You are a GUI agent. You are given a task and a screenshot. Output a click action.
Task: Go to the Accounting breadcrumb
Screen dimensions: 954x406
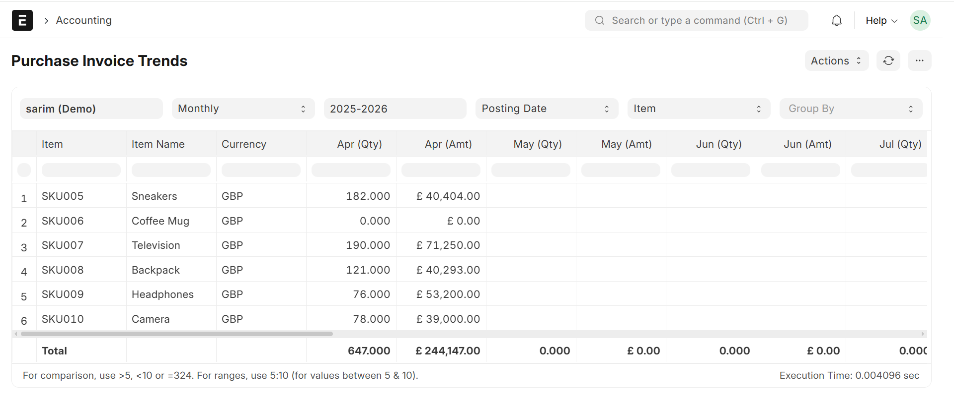83,20
